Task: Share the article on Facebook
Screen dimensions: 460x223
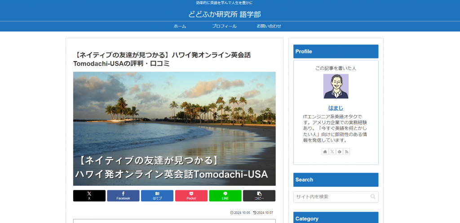Action: (x=123, y=196)
